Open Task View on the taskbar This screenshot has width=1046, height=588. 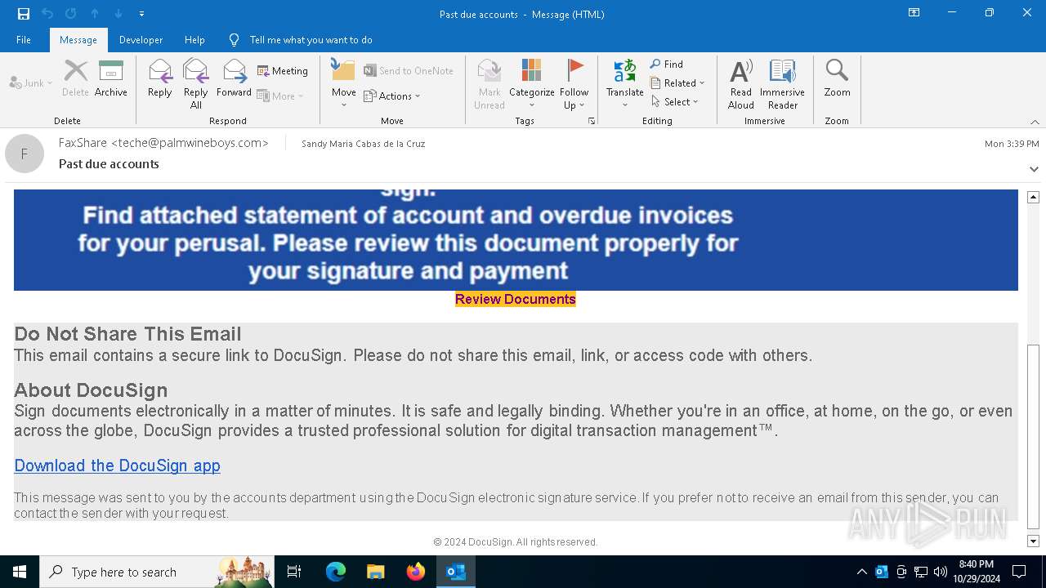[x=294, y=572]
